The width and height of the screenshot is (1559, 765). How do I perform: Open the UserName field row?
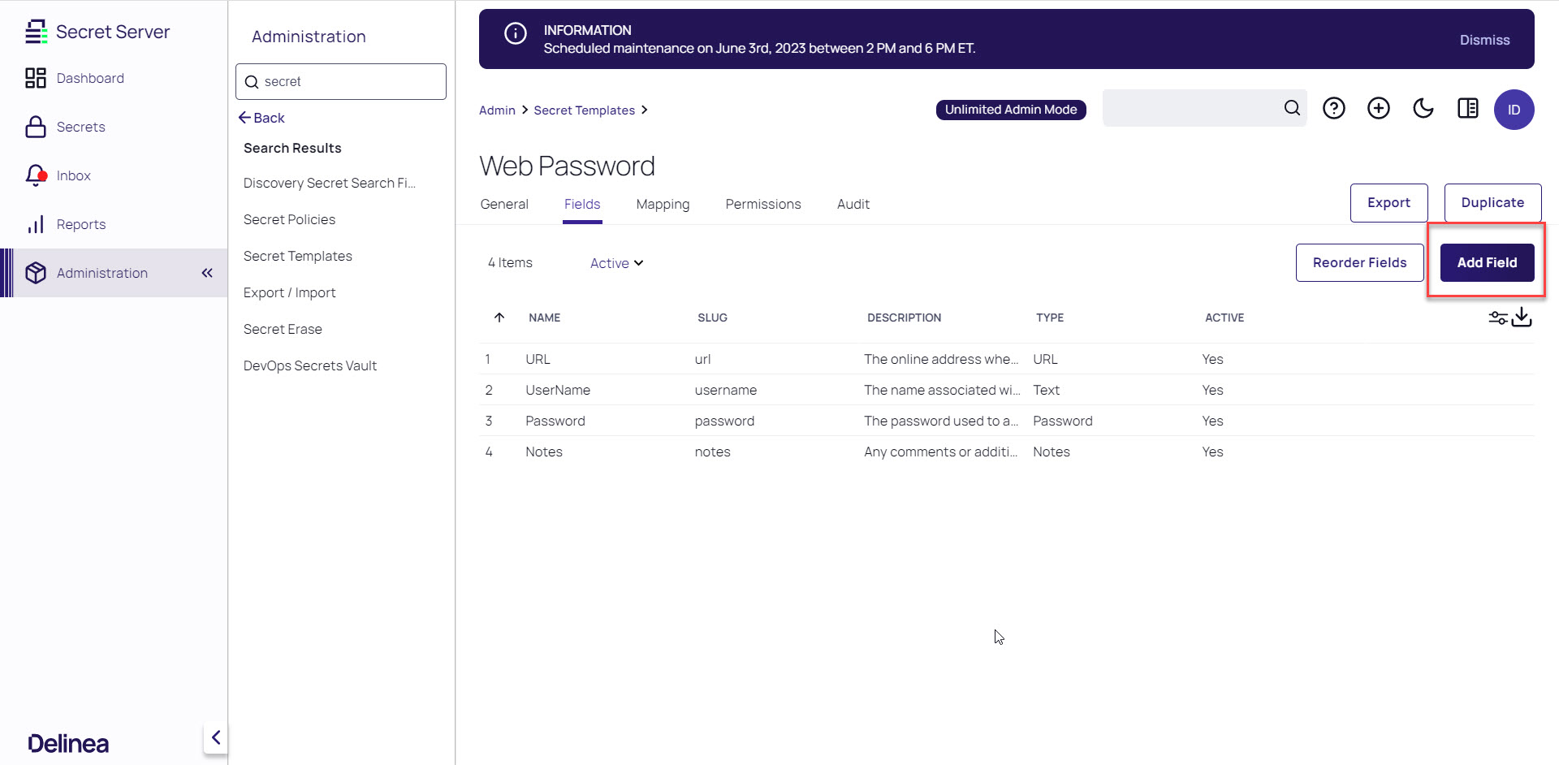pos(1007,390)
